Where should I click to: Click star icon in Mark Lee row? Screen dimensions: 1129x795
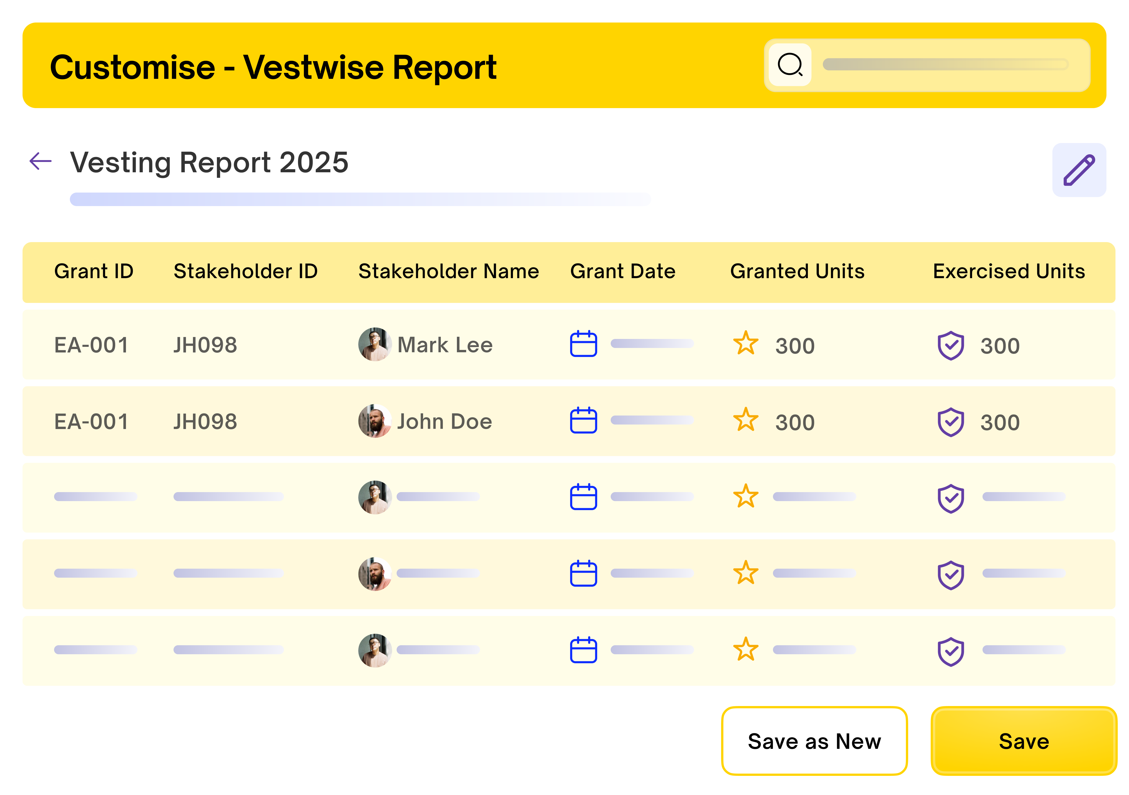click(745, 343)
